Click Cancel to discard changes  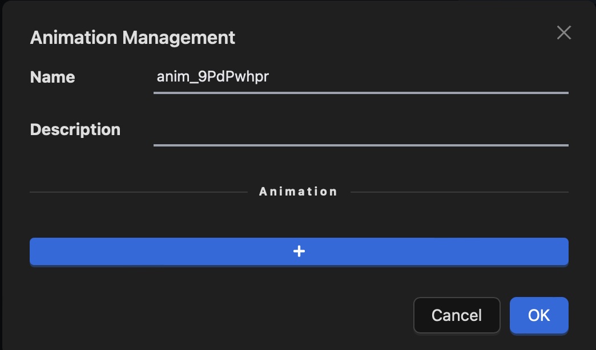click(456, 315)
